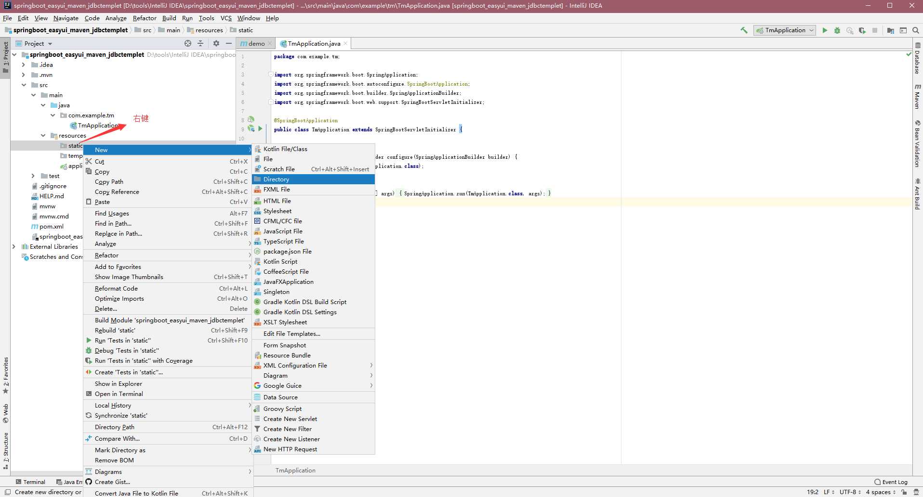This screenshot has height=497, width=923.
Task: Open the Structure tool window
Action: tap(6, 451)
